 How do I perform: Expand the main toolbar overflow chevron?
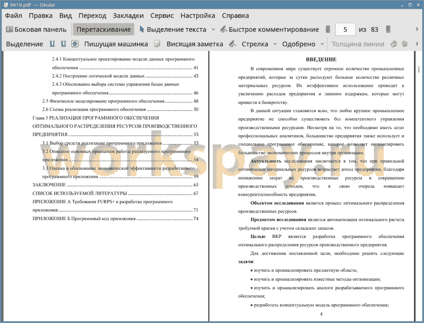(417, 29)
